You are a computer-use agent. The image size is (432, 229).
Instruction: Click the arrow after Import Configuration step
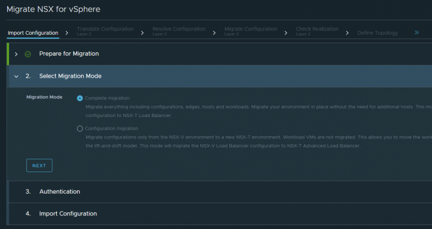(67, 33)
